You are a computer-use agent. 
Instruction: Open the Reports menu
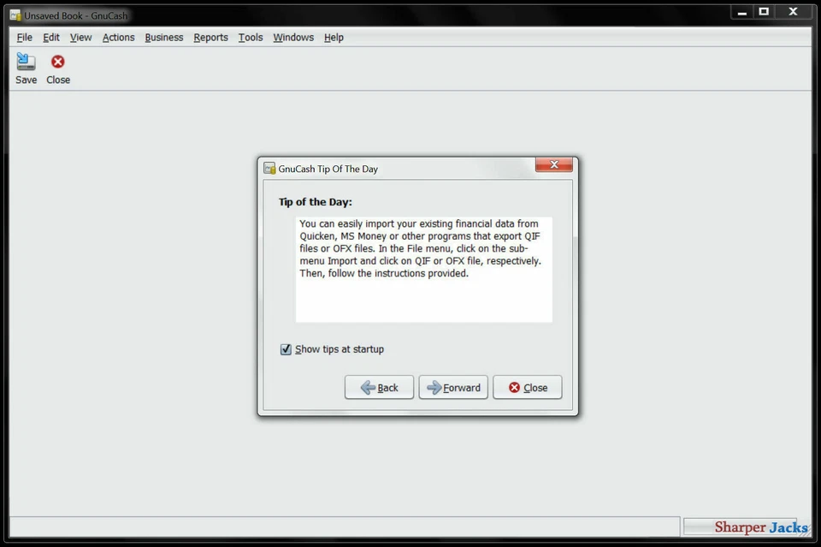click(x=210, y=37)
